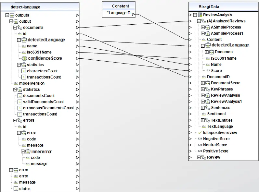The image size is (259, 192).
Task: Expand the KeyPhrases node
Action: pyautogui.click(x=203, y=89)
